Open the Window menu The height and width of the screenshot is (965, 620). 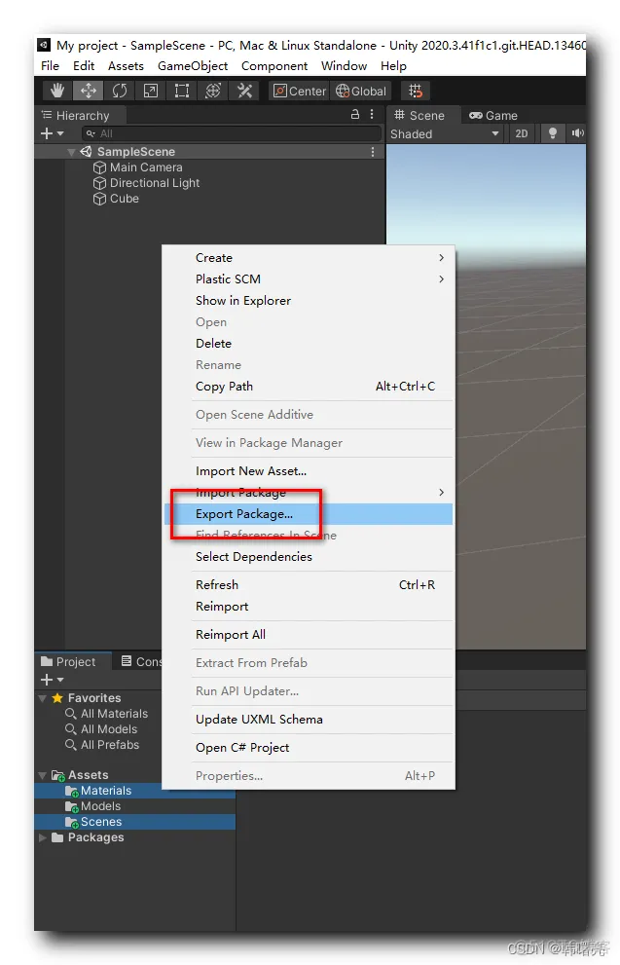[x=344, y=66]
